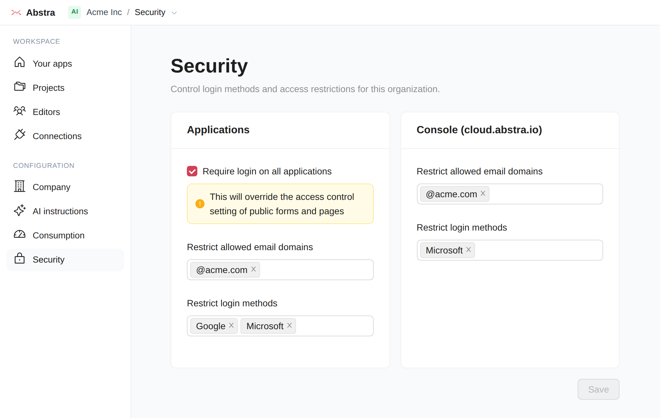This screenshot has height=418, width=660.
Task: Click the Editors people icon
Action: click(x=20, y=111)
